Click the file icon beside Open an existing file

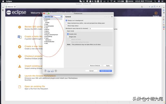point(20,87)
